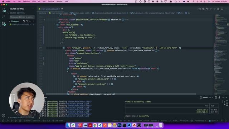Click UTF-8 encoding in status bar

[164, 121]
